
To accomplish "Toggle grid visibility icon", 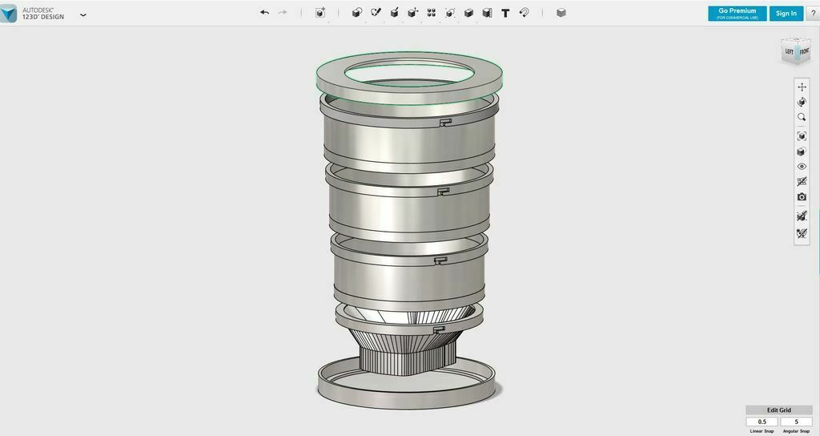I will (x=802, y=182).
